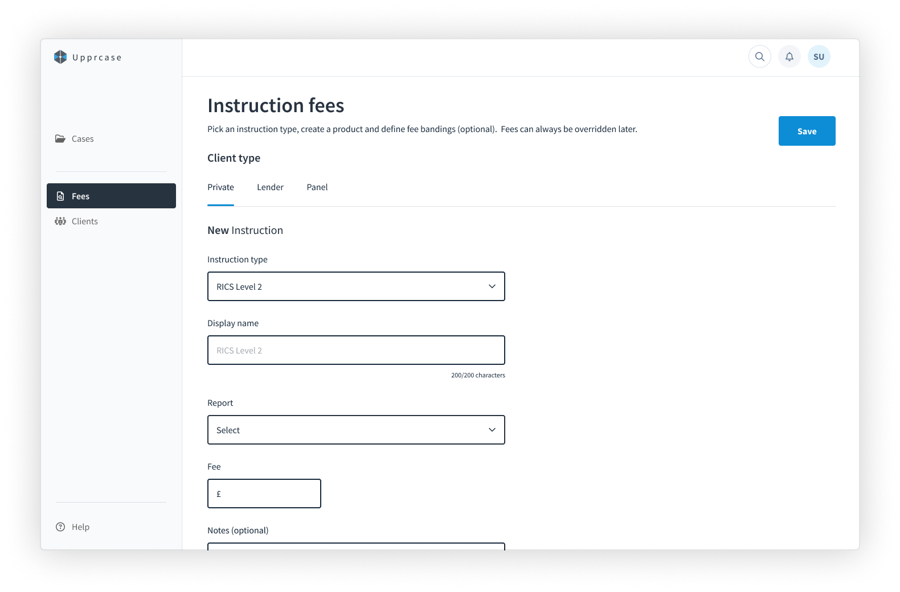Click the Upprcase brand name text
The image size is (900, 592).
[97, 57]
